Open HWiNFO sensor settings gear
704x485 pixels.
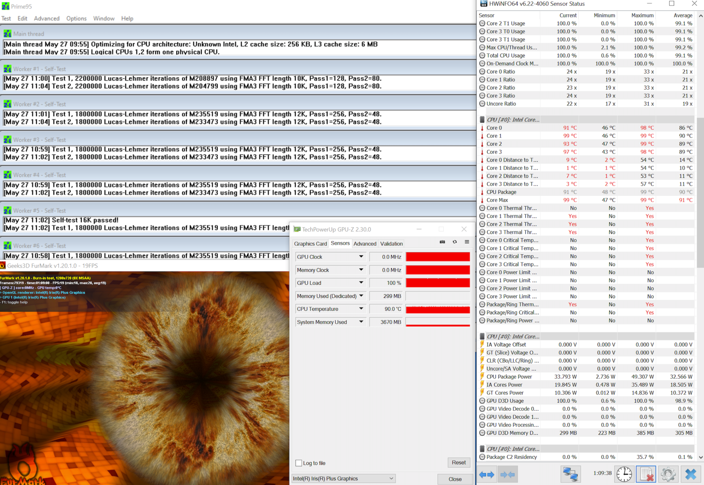[x=668, y=474]
